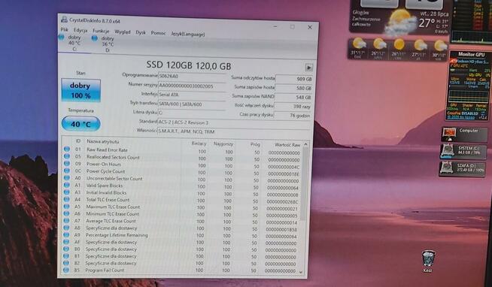The width and height of the screenshot is (492, 287).
Task: Click the scroll up arrow in attribute list
Action: 306,144
